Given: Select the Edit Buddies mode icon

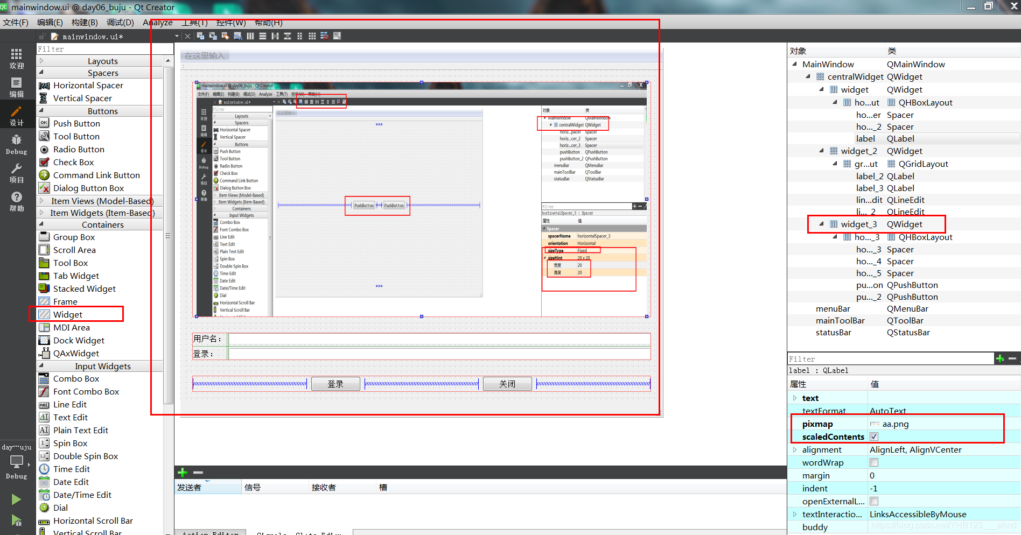Looking at the screenshot, I should pyautogui.click(x=225, y=36).
